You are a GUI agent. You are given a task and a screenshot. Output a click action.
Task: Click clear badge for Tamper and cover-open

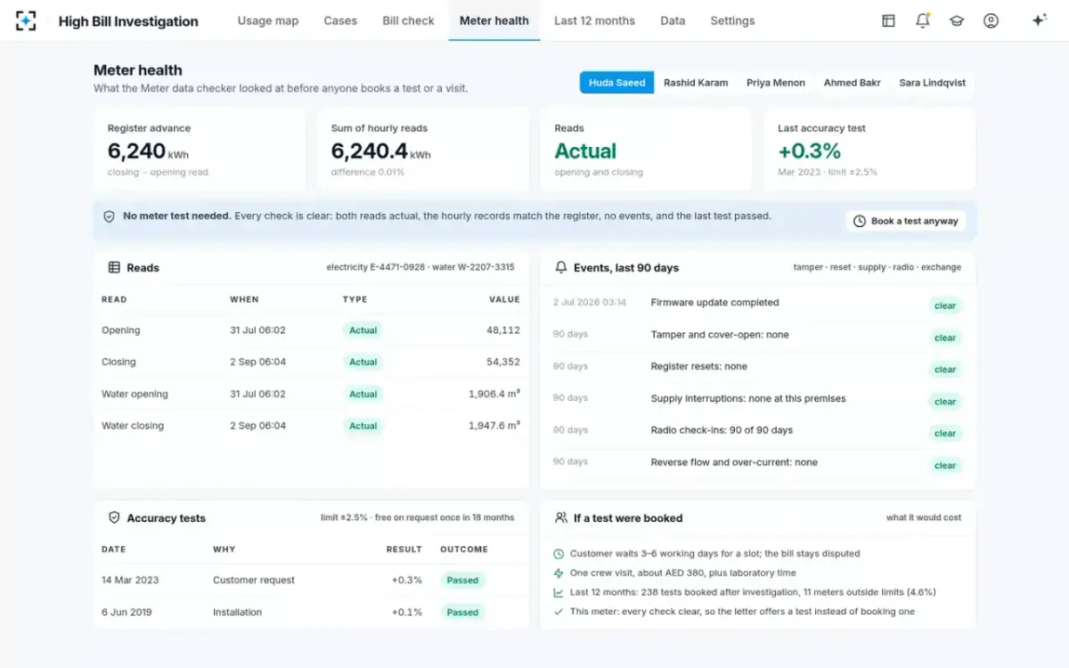tap(945, 338)
